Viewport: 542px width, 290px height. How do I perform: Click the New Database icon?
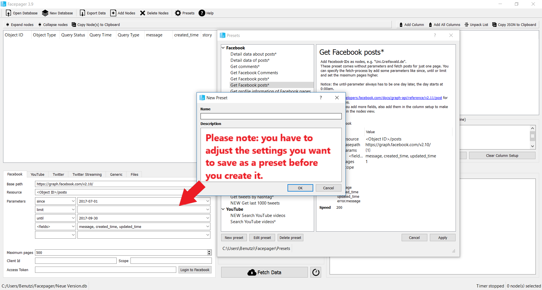pos(45,13)
